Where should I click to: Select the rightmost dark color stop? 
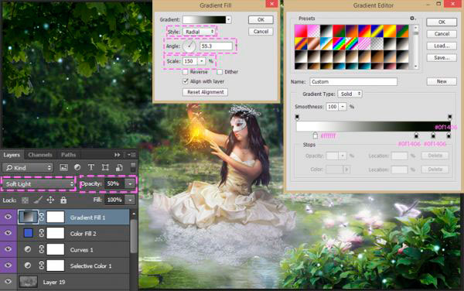(x=449, y=135)
